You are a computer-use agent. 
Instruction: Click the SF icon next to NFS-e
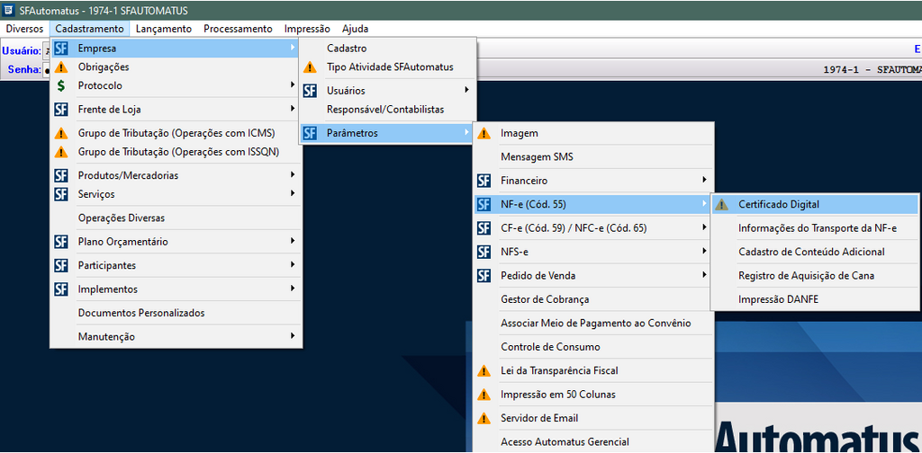point(484,253)
